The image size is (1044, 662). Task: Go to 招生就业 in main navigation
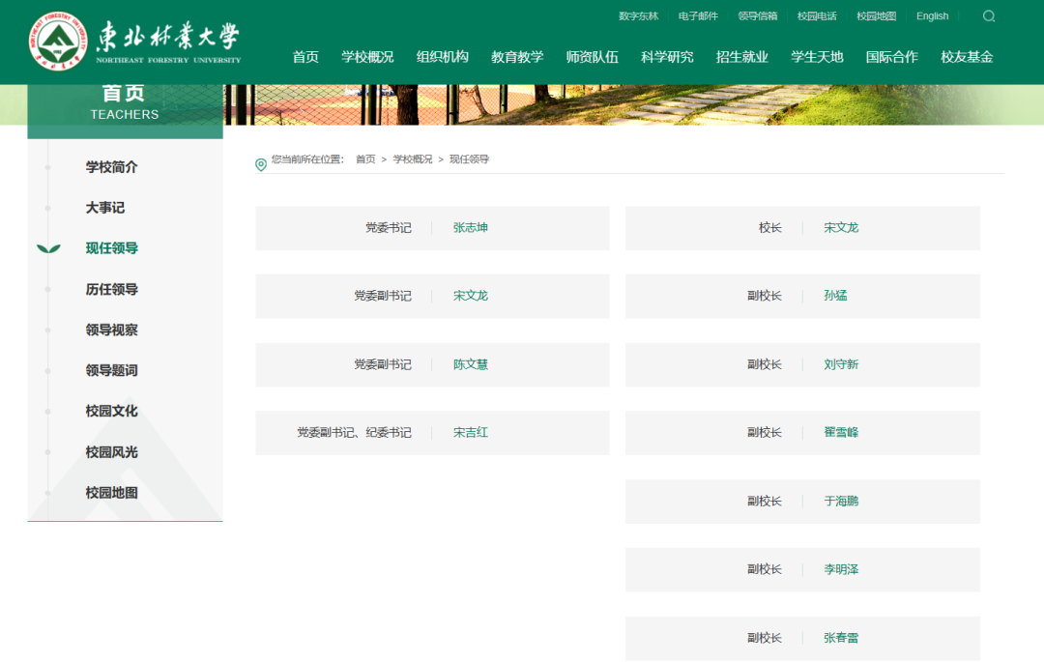(741, 57)
